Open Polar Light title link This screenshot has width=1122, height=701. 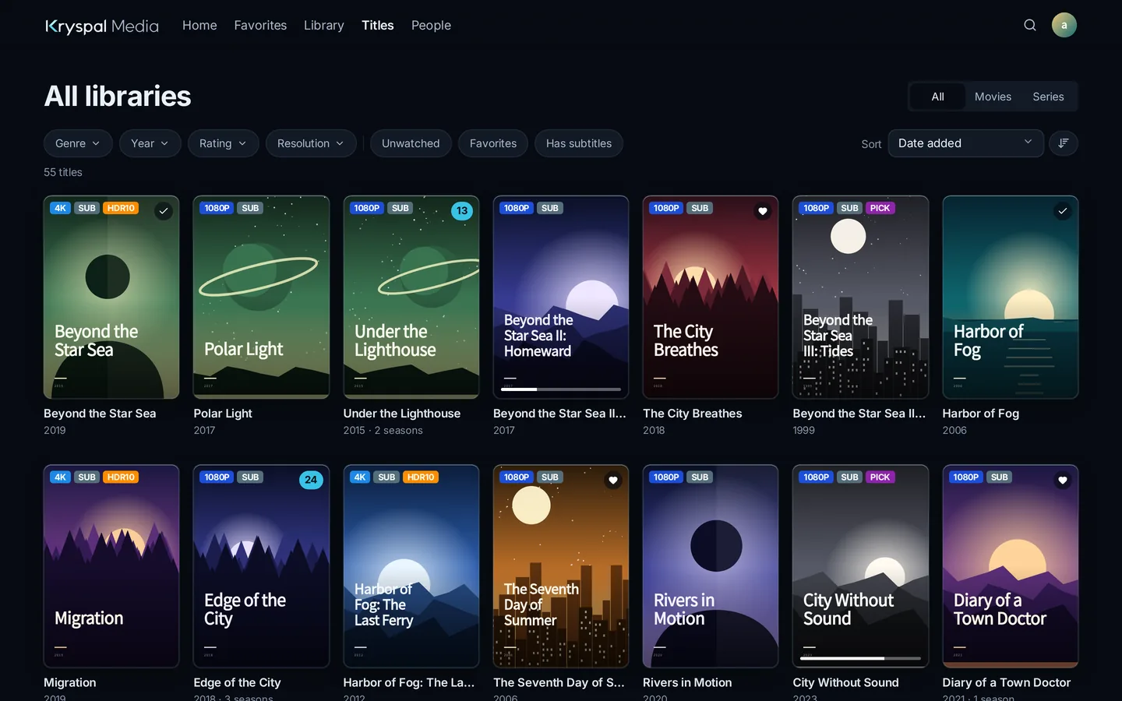pos(223,414)
